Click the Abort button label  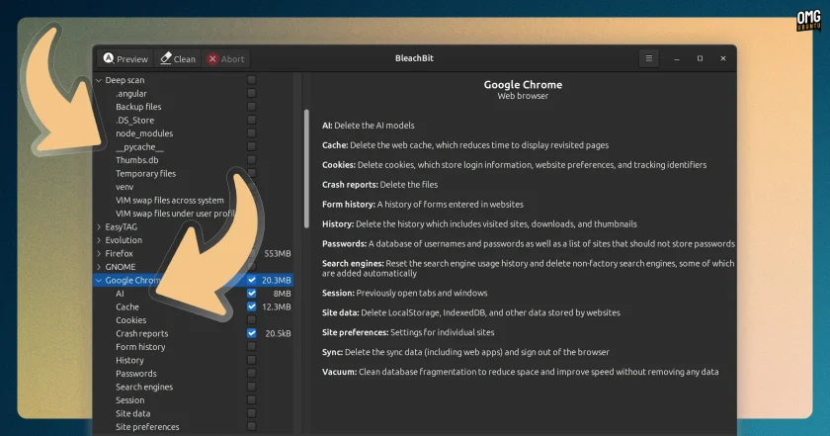[x=233, y=59]
